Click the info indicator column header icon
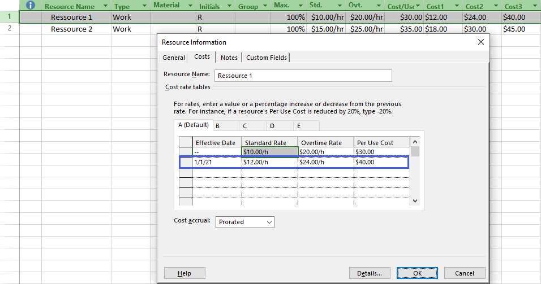 (x=31, y=5)
